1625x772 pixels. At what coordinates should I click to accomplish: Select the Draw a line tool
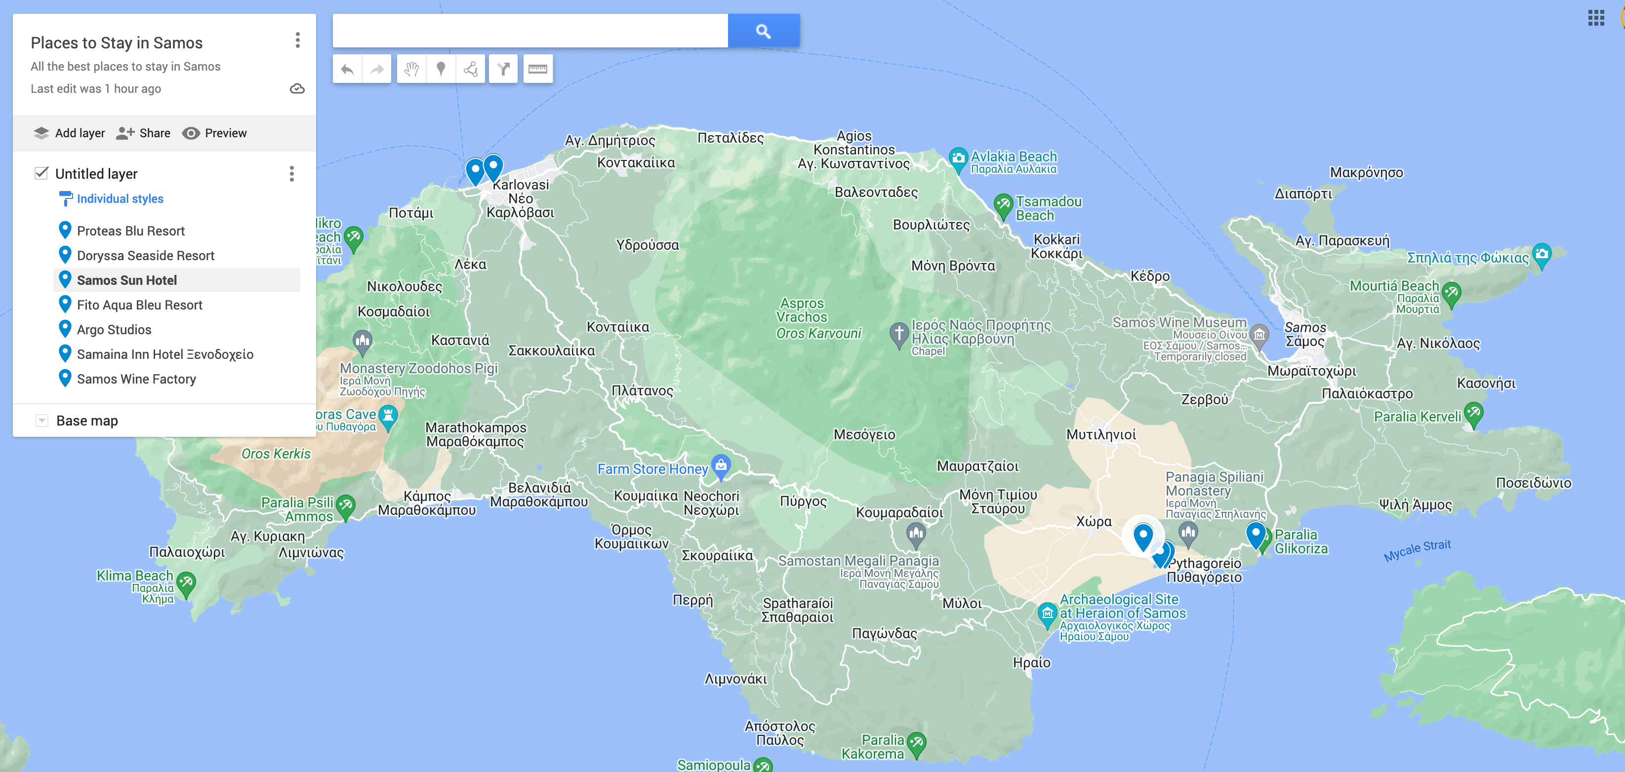471,69
